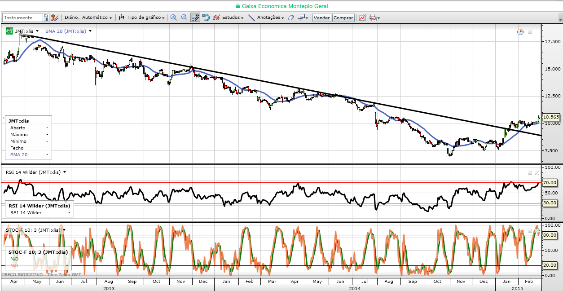The height and width of the screenshot is (291, 563).
Task: Toggle the pan/move chart tool
Action: [195, 18]
